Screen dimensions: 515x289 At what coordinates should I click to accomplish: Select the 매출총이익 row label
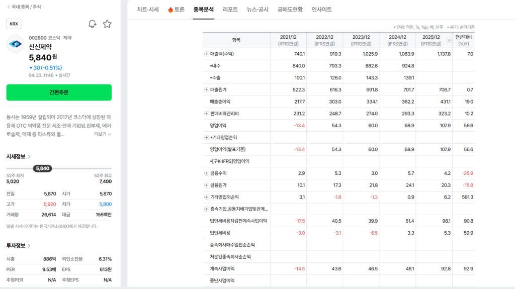point(220,102)
